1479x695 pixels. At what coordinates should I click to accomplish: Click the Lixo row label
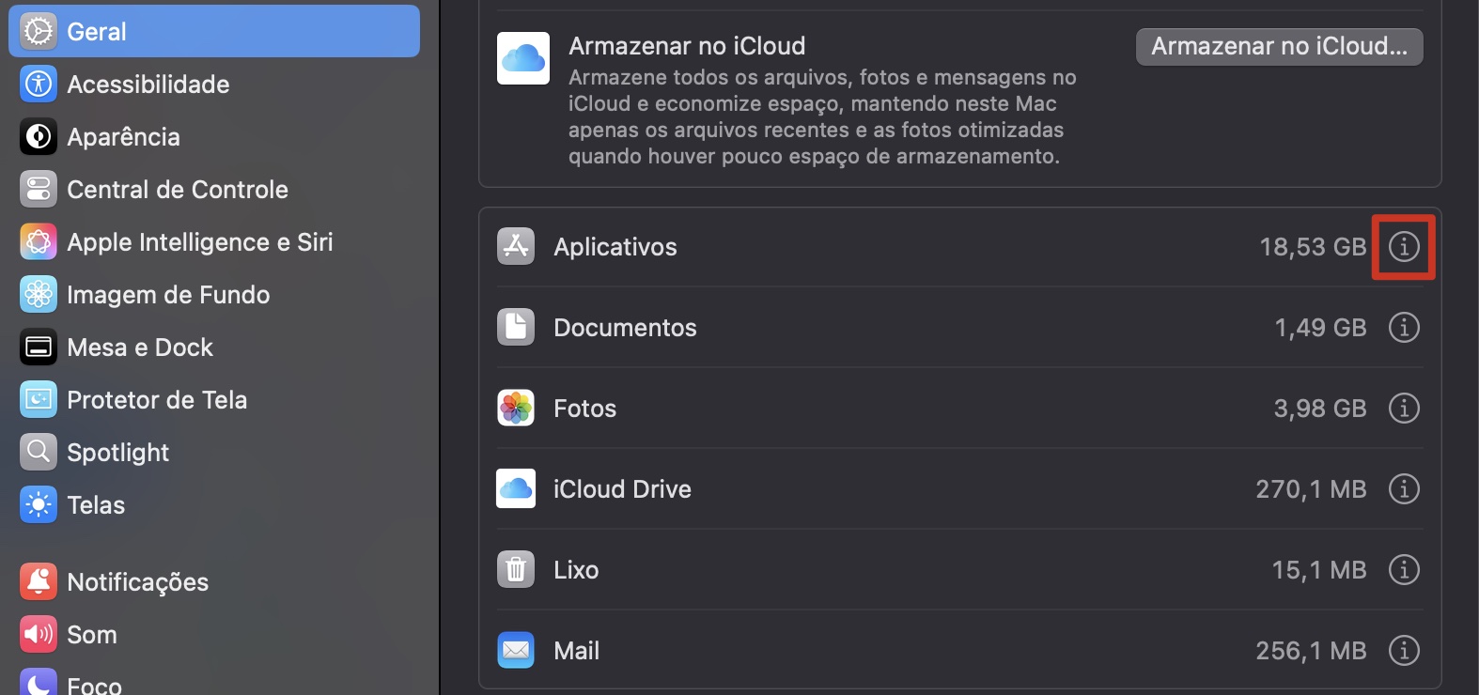tap(576, 570)
